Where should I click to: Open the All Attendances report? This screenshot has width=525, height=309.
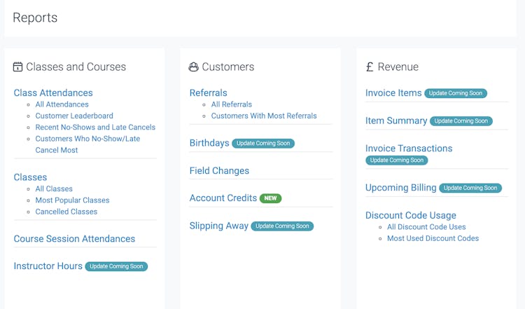pyautogui.click(x=62, y=104)
